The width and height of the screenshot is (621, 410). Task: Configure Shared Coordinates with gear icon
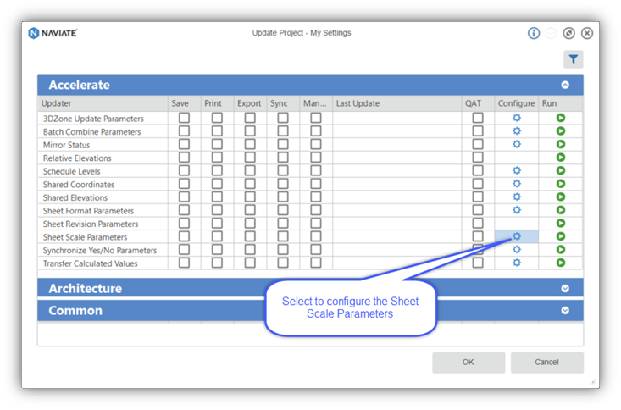pos(517,184)
